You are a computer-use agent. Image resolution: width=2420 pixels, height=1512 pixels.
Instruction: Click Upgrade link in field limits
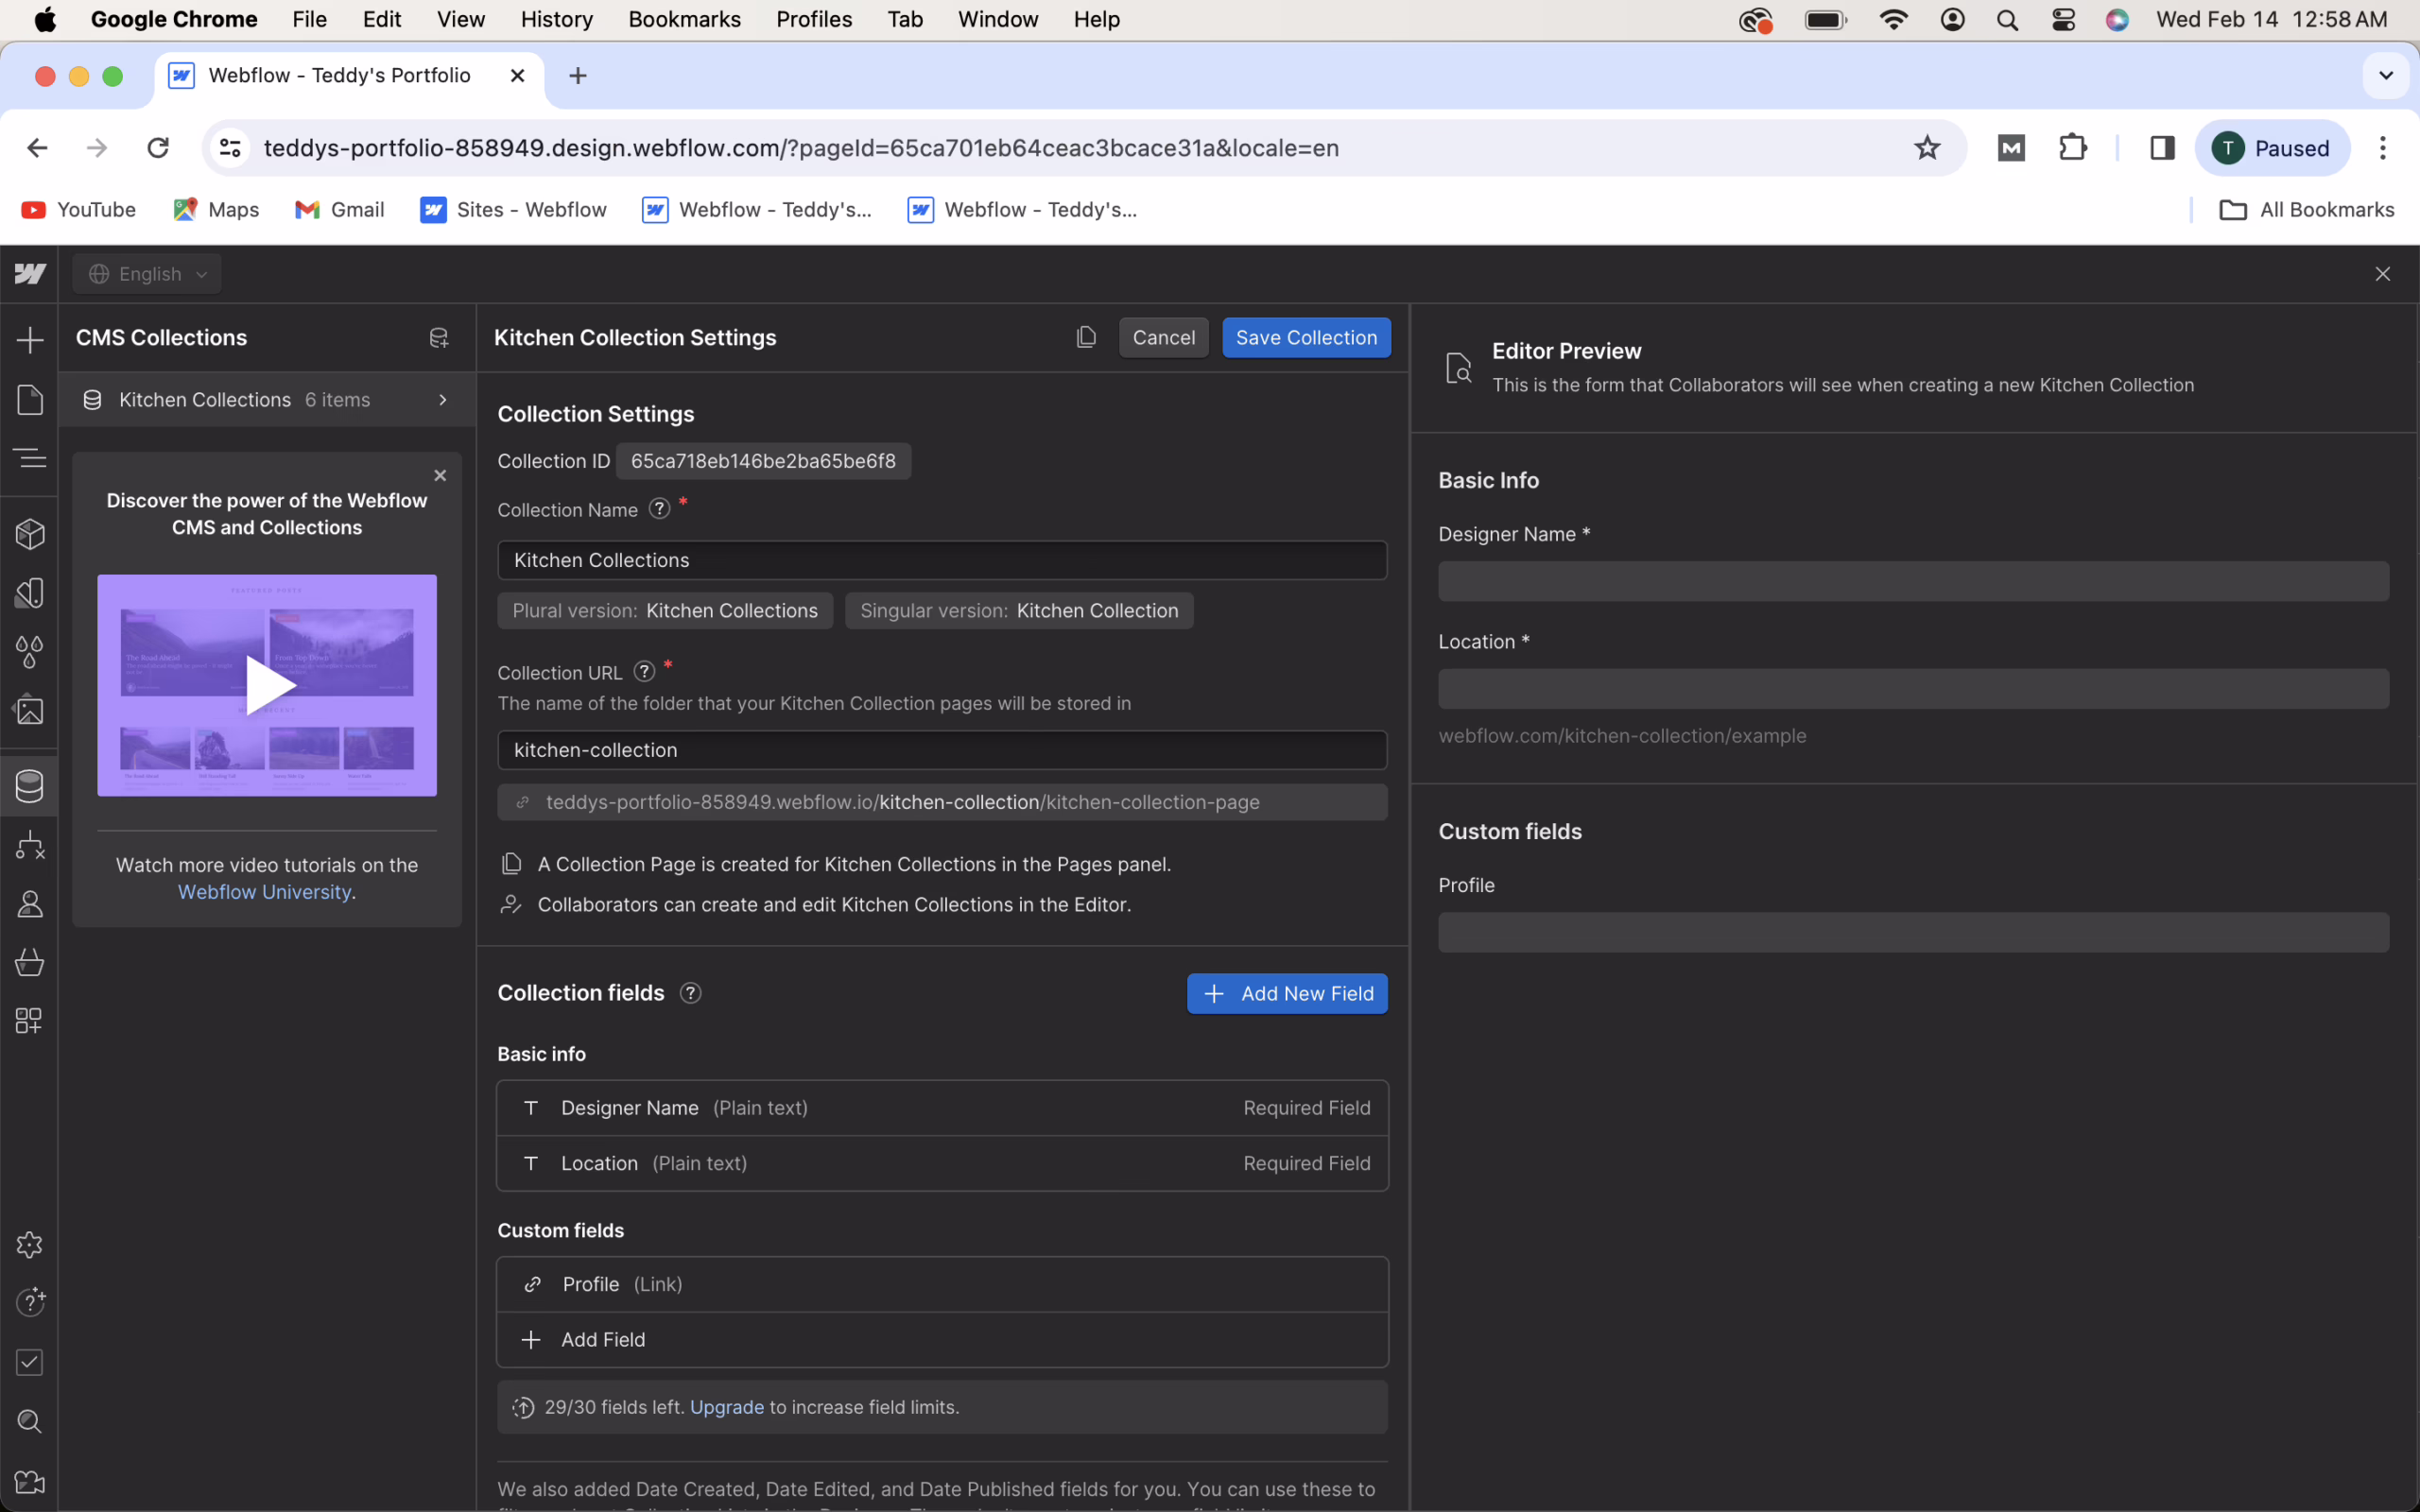point(726,1407)
